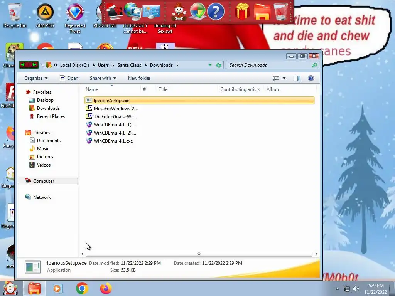Viewport: 395px width, 296px height.
Task: Click the Users breadcrumb segment
Action: coord(103,65)
